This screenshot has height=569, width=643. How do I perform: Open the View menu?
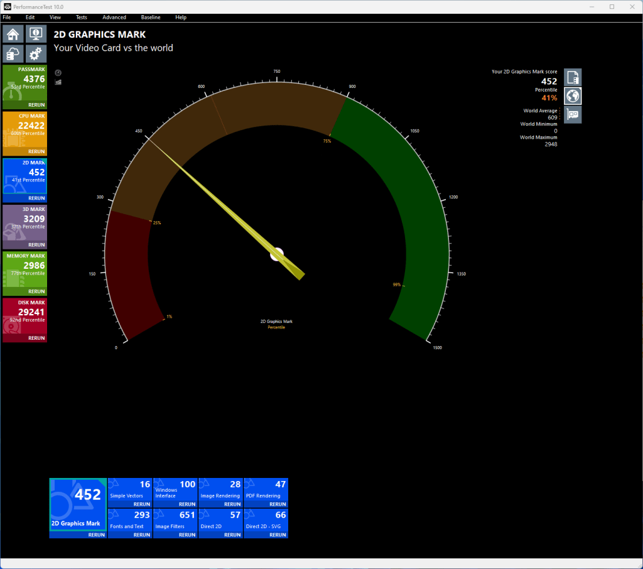pos(55,17)
